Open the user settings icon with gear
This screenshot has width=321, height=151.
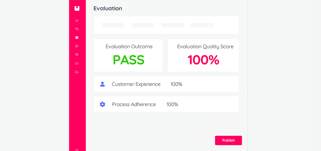coord(77,72)
